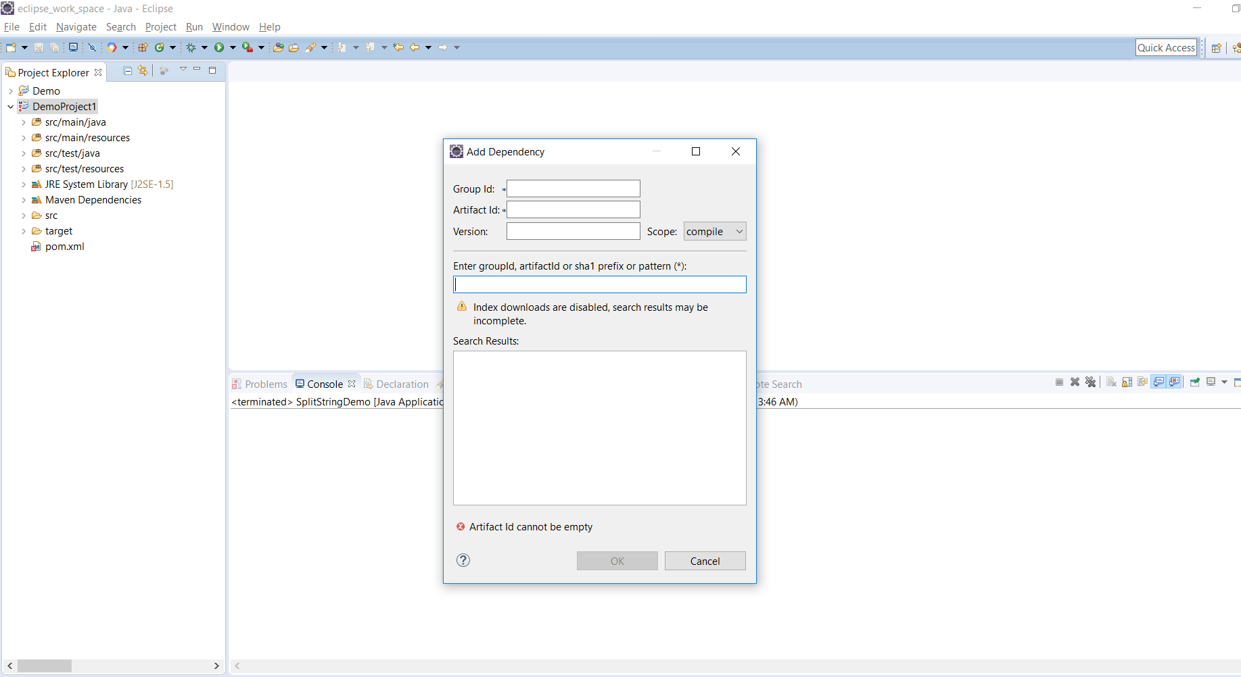The width and height of the screenshot is (1241, 677).
Task: Click the green Run button in toolbar
Action: tap(218, 47)
